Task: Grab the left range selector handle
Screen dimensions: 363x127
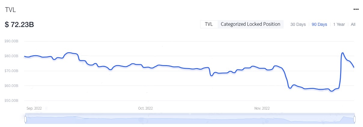Action: point(26,119)
